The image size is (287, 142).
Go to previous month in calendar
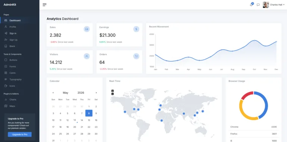[x=53, y=92]
